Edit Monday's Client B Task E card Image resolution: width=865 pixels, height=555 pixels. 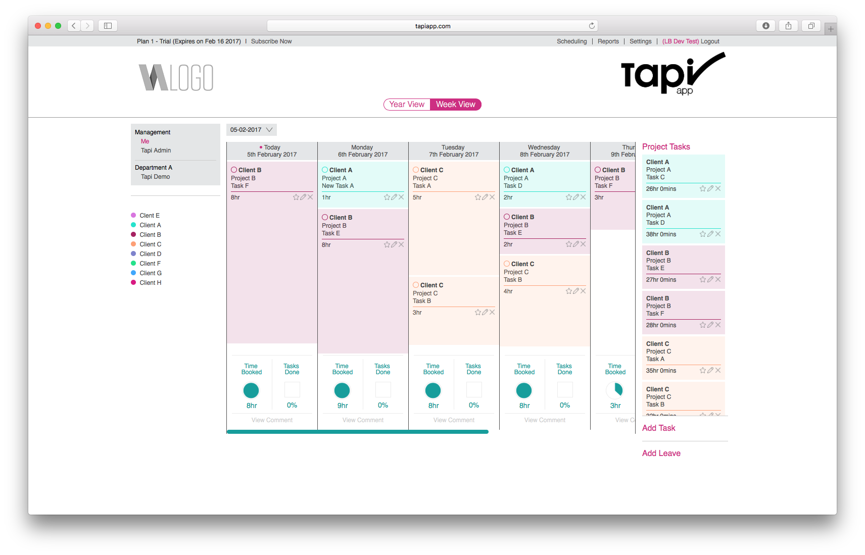(394, 244)
